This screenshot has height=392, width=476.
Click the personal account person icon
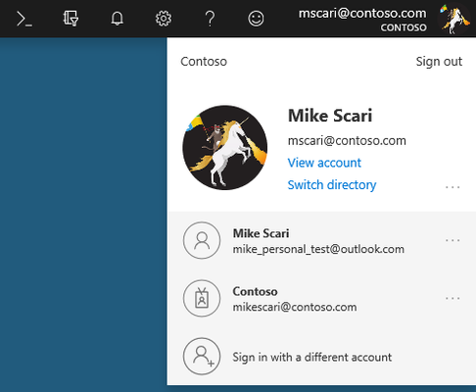[x=202, y=240]
